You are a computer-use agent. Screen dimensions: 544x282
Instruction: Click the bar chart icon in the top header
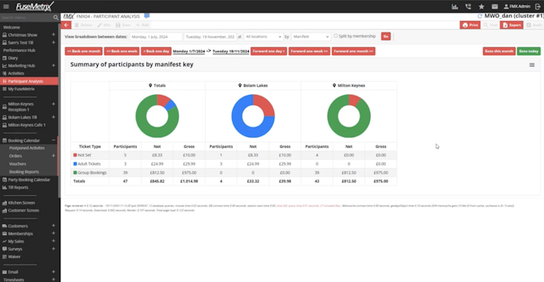point(455,7)
